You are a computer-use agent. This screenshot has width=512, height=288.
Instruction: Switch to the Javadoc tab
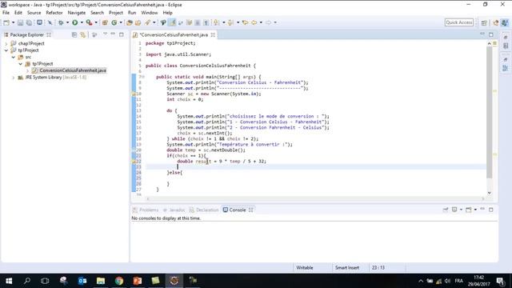(174, 210)
